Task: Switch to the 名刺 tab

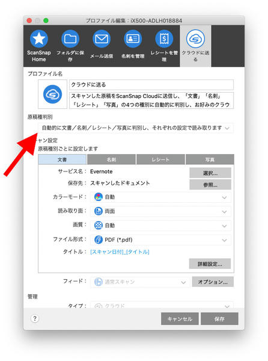Action: point(111,159)
